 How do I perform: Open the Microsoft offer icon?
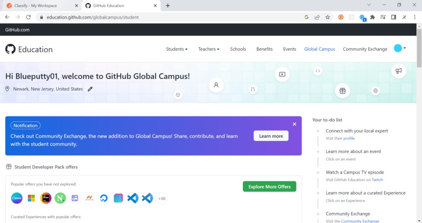pos(31,198)
